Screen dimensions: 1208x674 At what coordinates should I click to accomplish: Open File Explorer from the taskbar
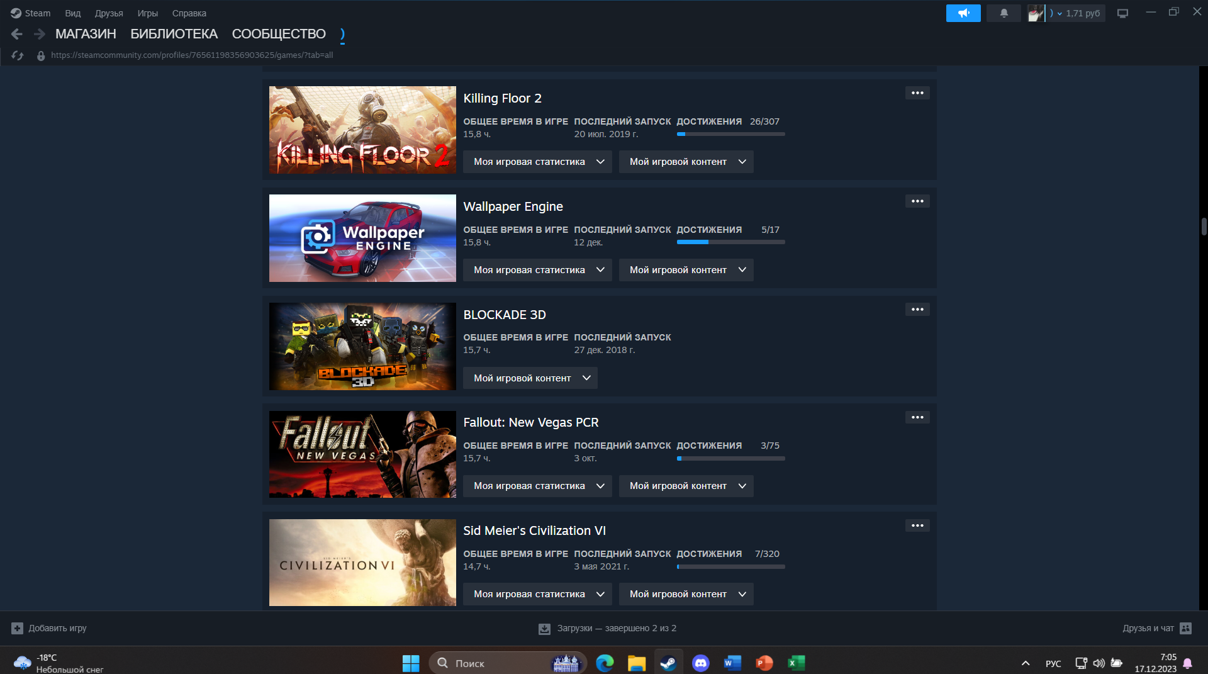[637, 663]
